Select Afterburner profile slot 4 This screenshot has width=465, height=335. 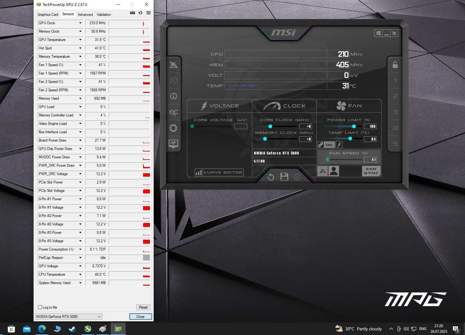pos(395,128)
